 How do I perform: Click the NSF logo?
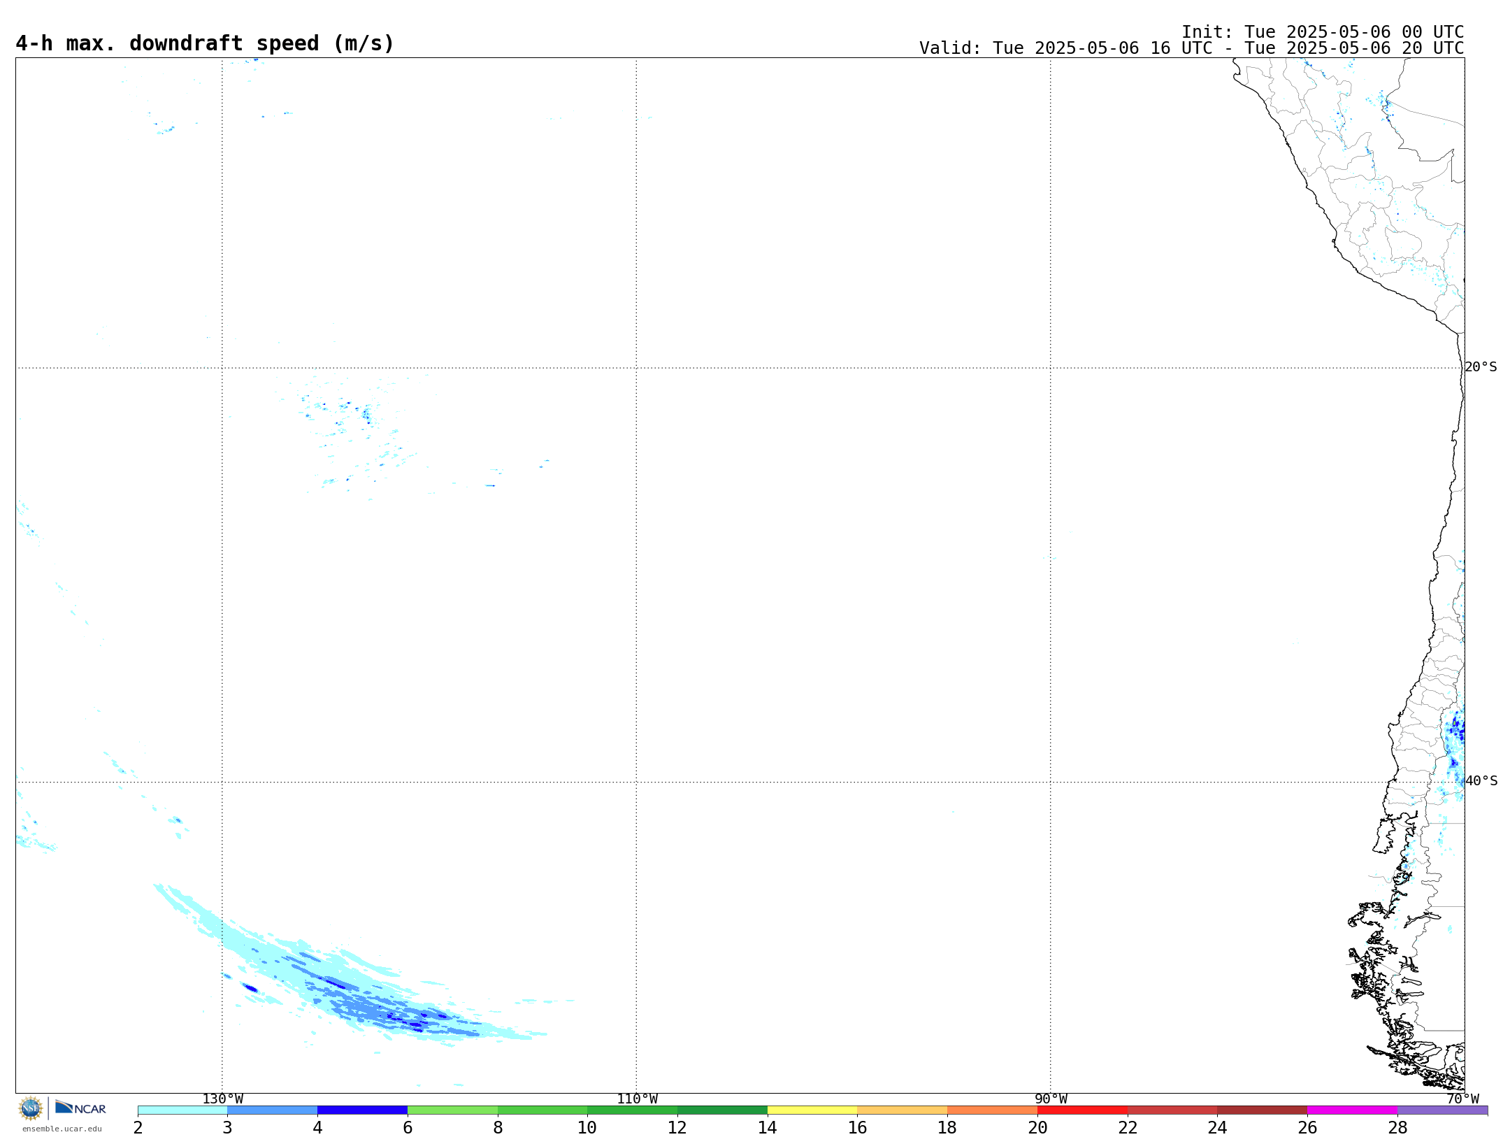(31, 1108)
